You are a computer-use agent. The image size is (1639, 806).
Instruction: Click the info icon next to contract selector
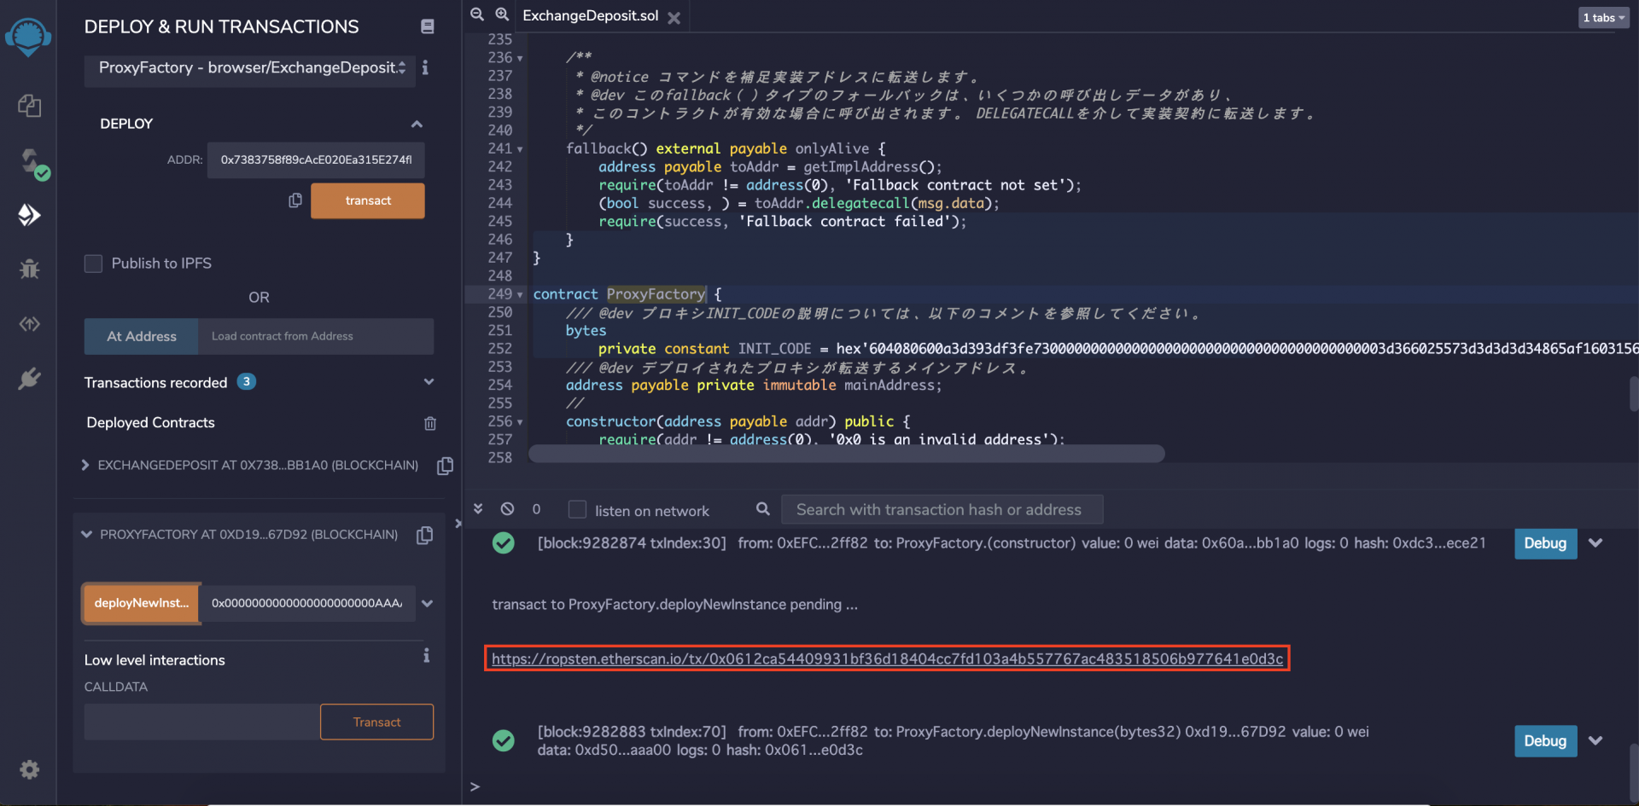pyautogui.click(x=425, y=67)
